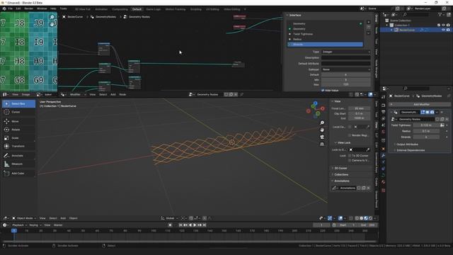Screen dimensions: 453x255
Task: Click the Description input field
Action: [x=346, y=57]
